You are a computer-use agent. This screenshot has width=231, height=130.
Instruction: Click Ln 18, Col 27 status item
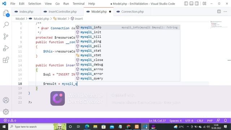tap(157, 121)
